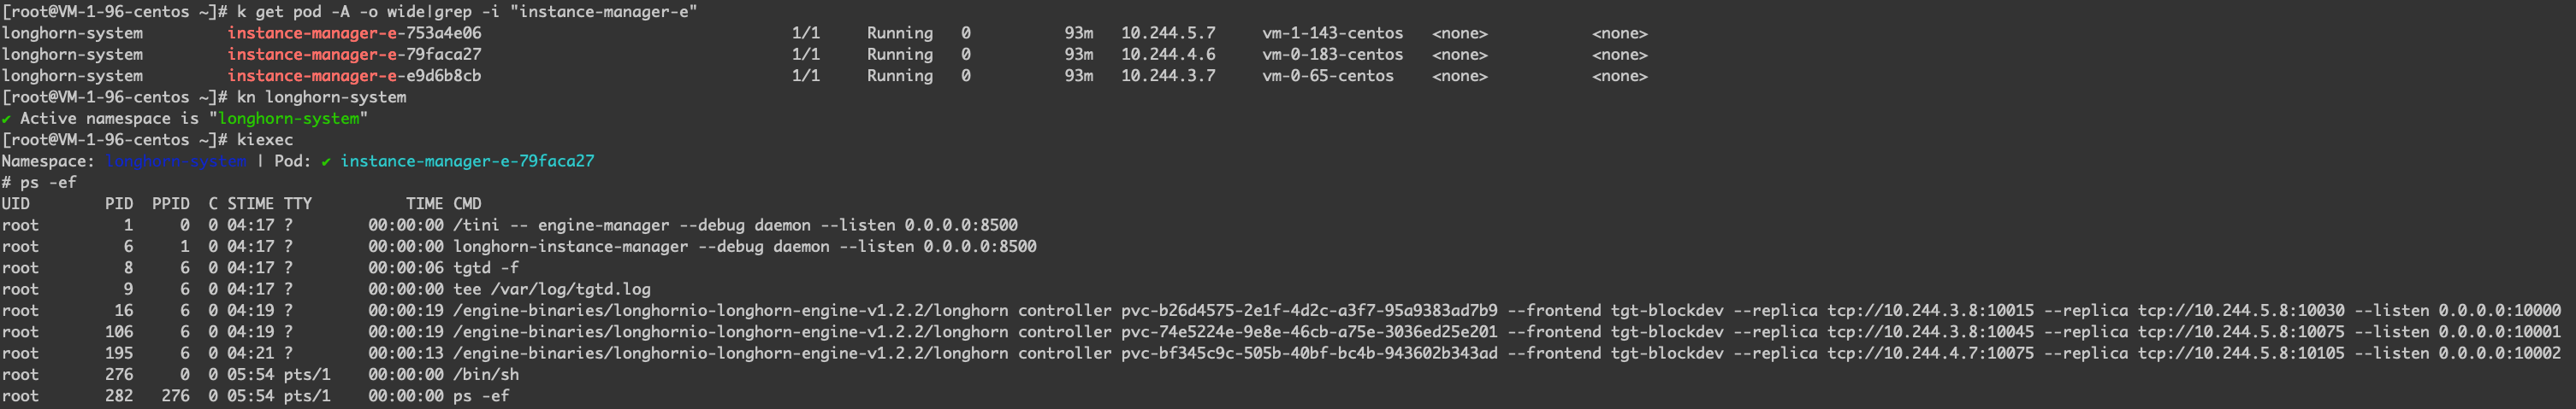Viewport: 2576px width, 409px height.
Task: Click the tgtd -f process command
Action: [x=486, y=268]
